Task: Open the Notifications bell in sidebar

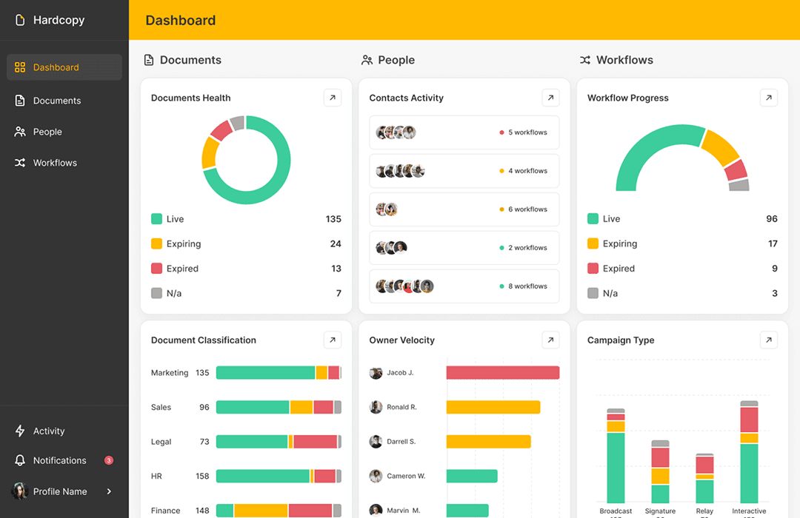Action: pos(20,460)
